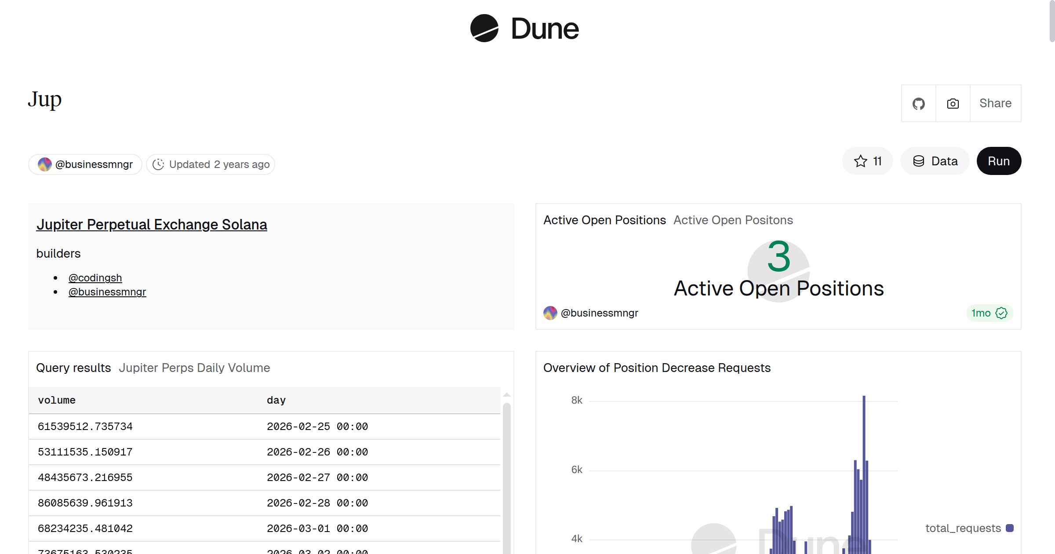
Task: Click the businessmngr avatar under Jup title
Action: click(45, 164)
